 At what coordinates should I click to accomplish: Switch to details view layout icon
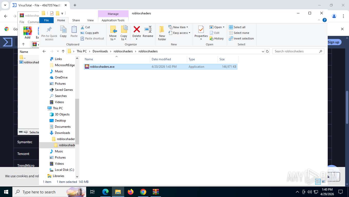click(318, 182)
